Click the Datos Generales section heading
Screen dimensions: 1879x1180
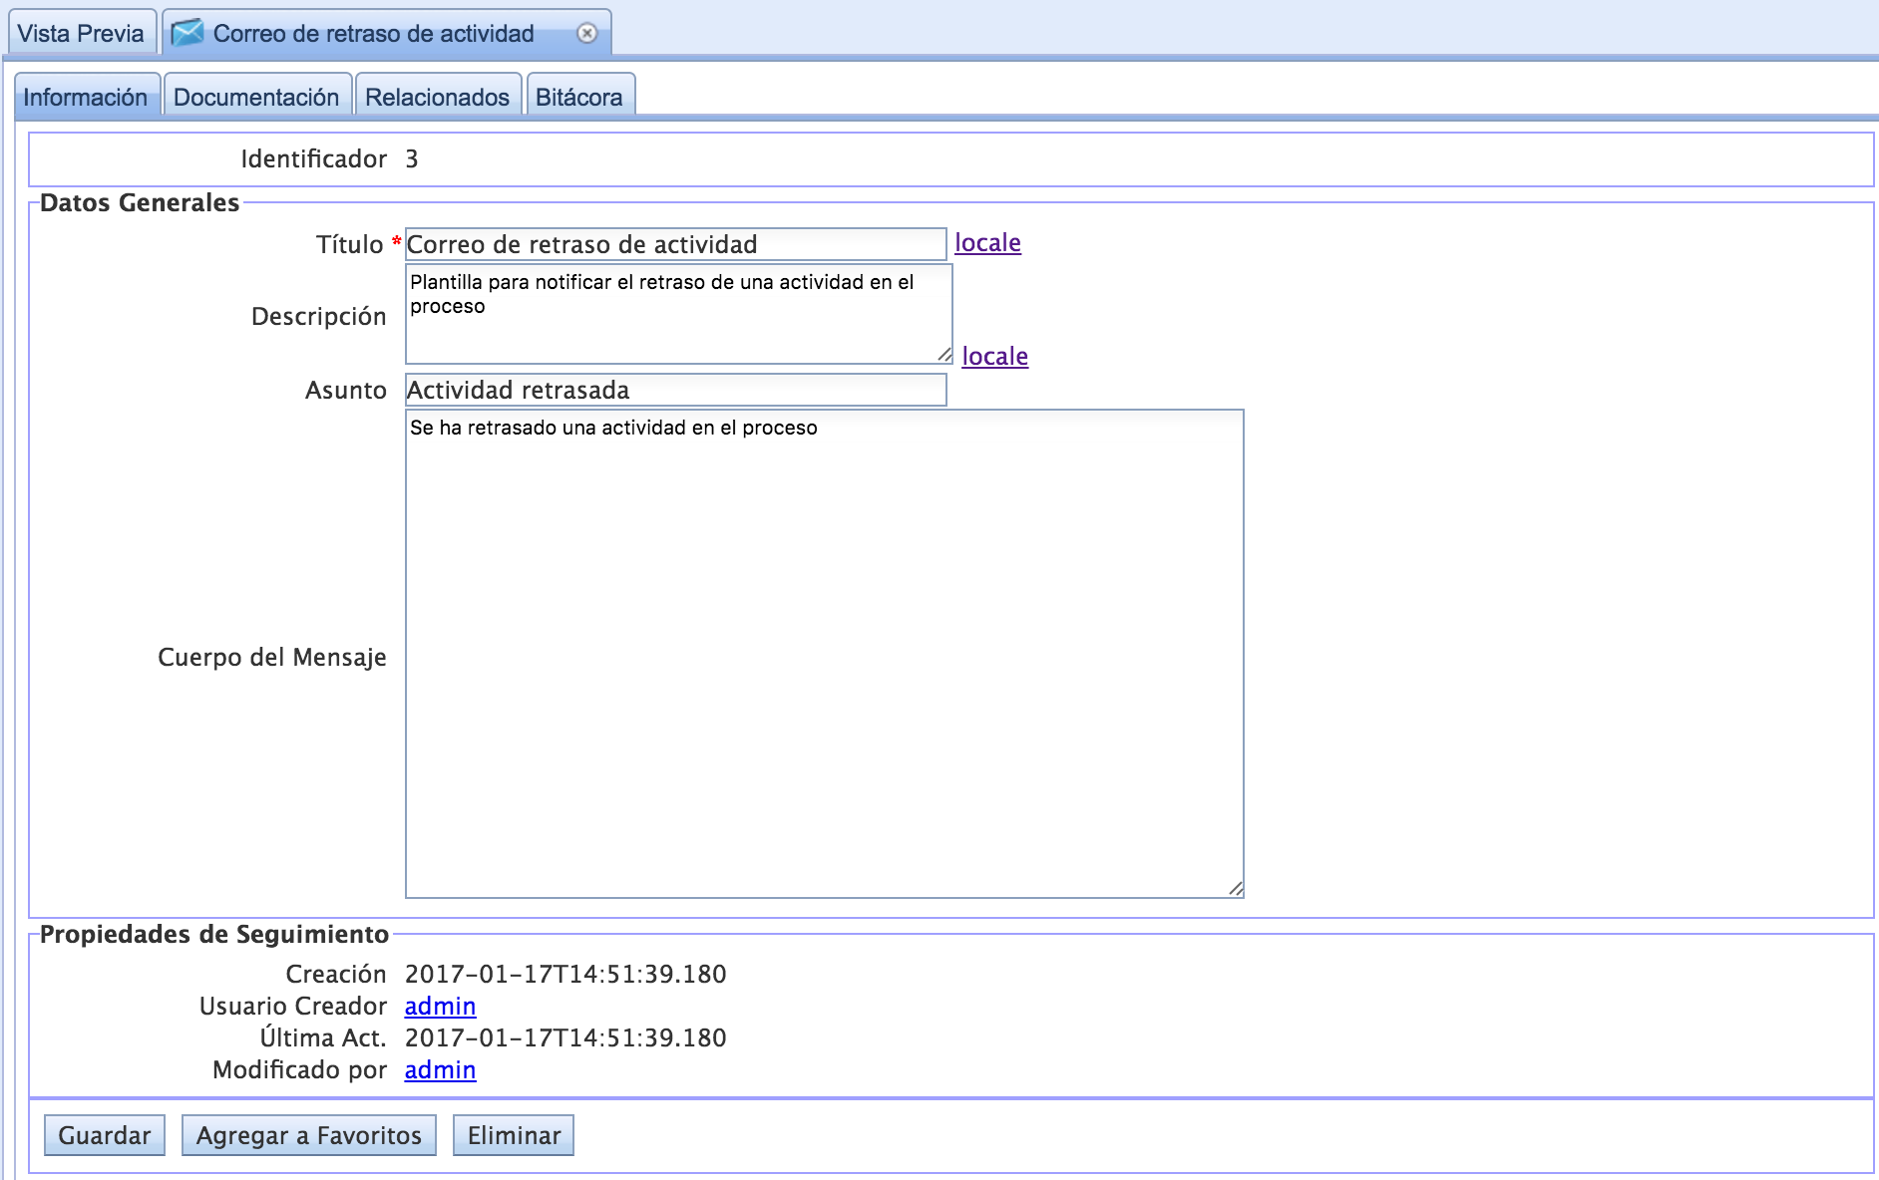[x=140, y=202]
